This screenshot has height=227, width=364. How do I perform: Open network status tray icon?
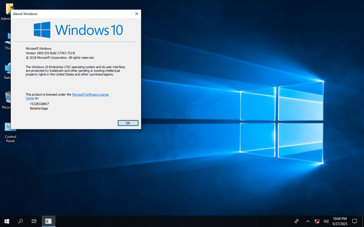click(x=317, y=221)
